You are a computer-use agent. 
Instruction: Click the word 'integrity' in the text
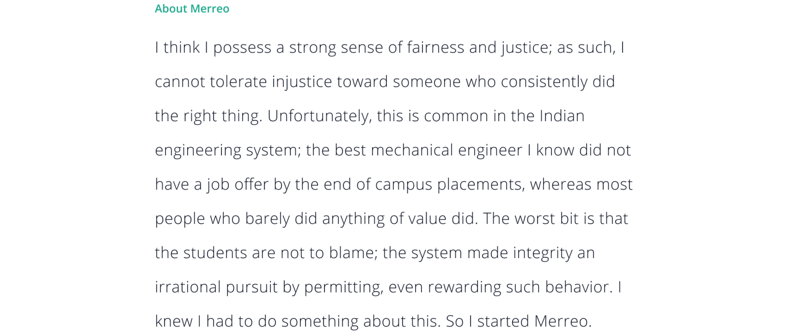pos(543,253)
